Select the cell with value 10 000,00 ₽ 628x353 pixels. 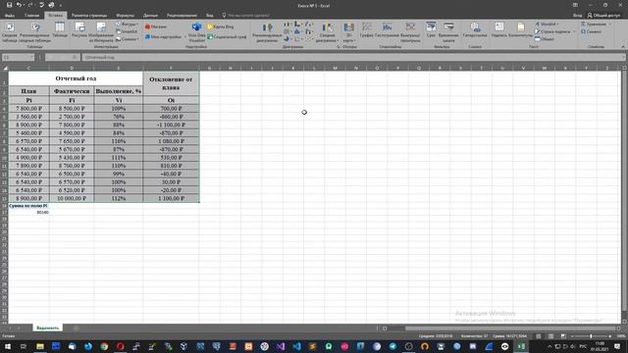pos(72,198)
